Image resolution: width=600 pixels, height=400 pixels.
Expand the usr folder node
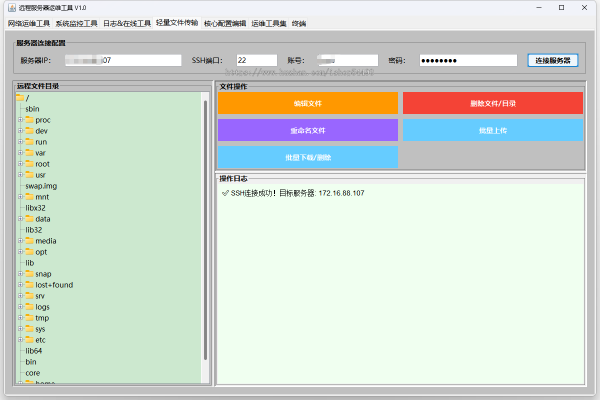pyautogui.click(x=20, y=175)
